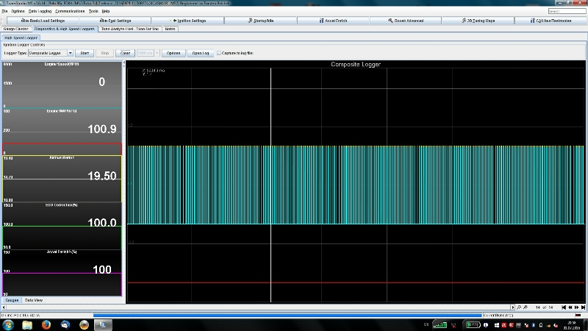The image size is (588, 331).
Task: Click the search field at top right
Action: (x=567, y=11)
